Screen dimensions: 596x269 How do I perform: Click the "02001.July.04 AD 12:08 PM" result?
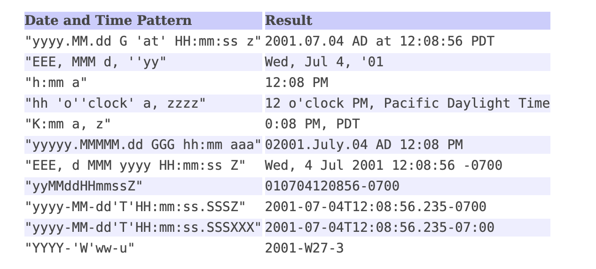pos(364,145)
